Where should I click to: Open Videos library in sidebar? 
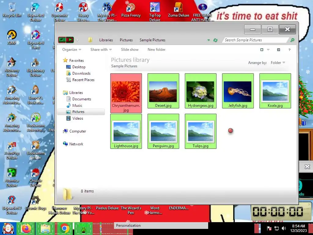point(75,118)
